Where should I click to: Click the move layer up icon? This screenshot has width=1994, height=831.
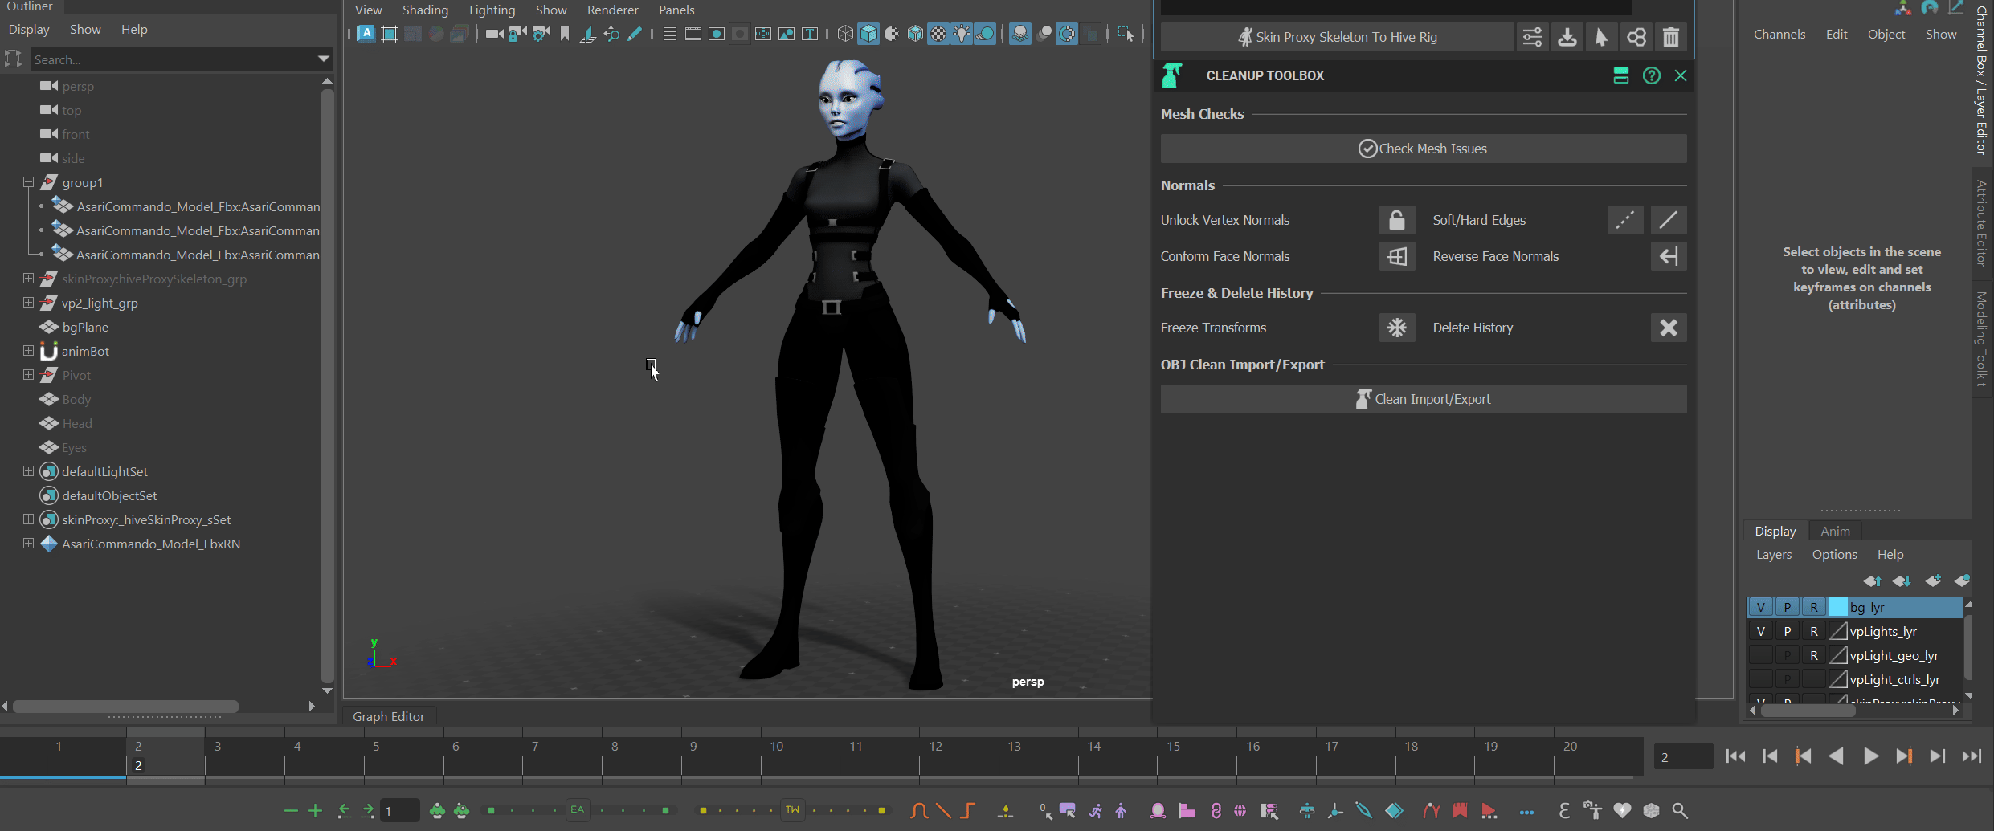pyautogui.click(x=1873, y=580)
